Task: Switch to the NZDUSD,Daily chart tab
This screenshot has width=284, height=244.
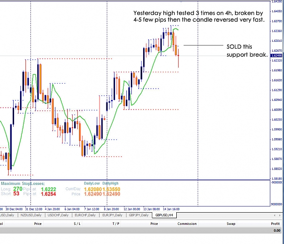Action: point(31,215)
